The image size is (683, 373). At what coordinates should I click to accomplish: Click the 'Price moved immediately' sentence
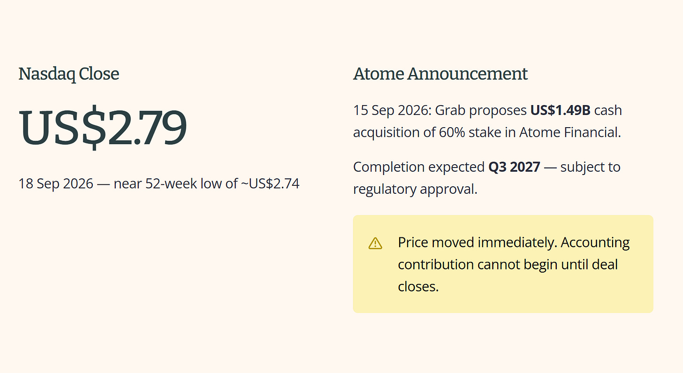click(477, 243)
